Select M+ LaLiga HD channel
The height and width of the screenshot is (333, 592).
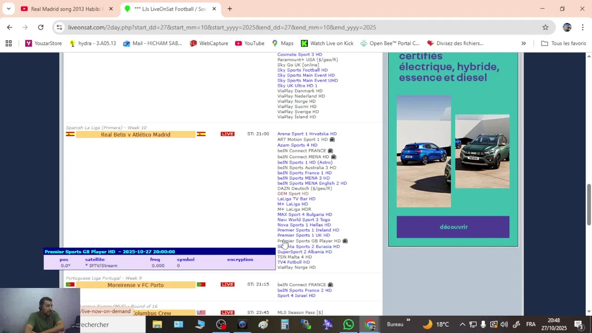pyautogui.click(x=292, y=204)
